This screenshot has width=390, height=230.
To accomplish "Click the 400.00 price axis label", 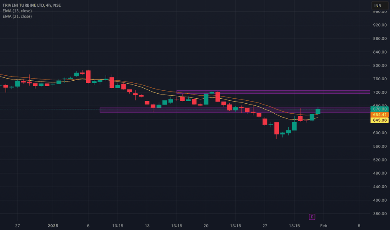I will tap(380, 200).
